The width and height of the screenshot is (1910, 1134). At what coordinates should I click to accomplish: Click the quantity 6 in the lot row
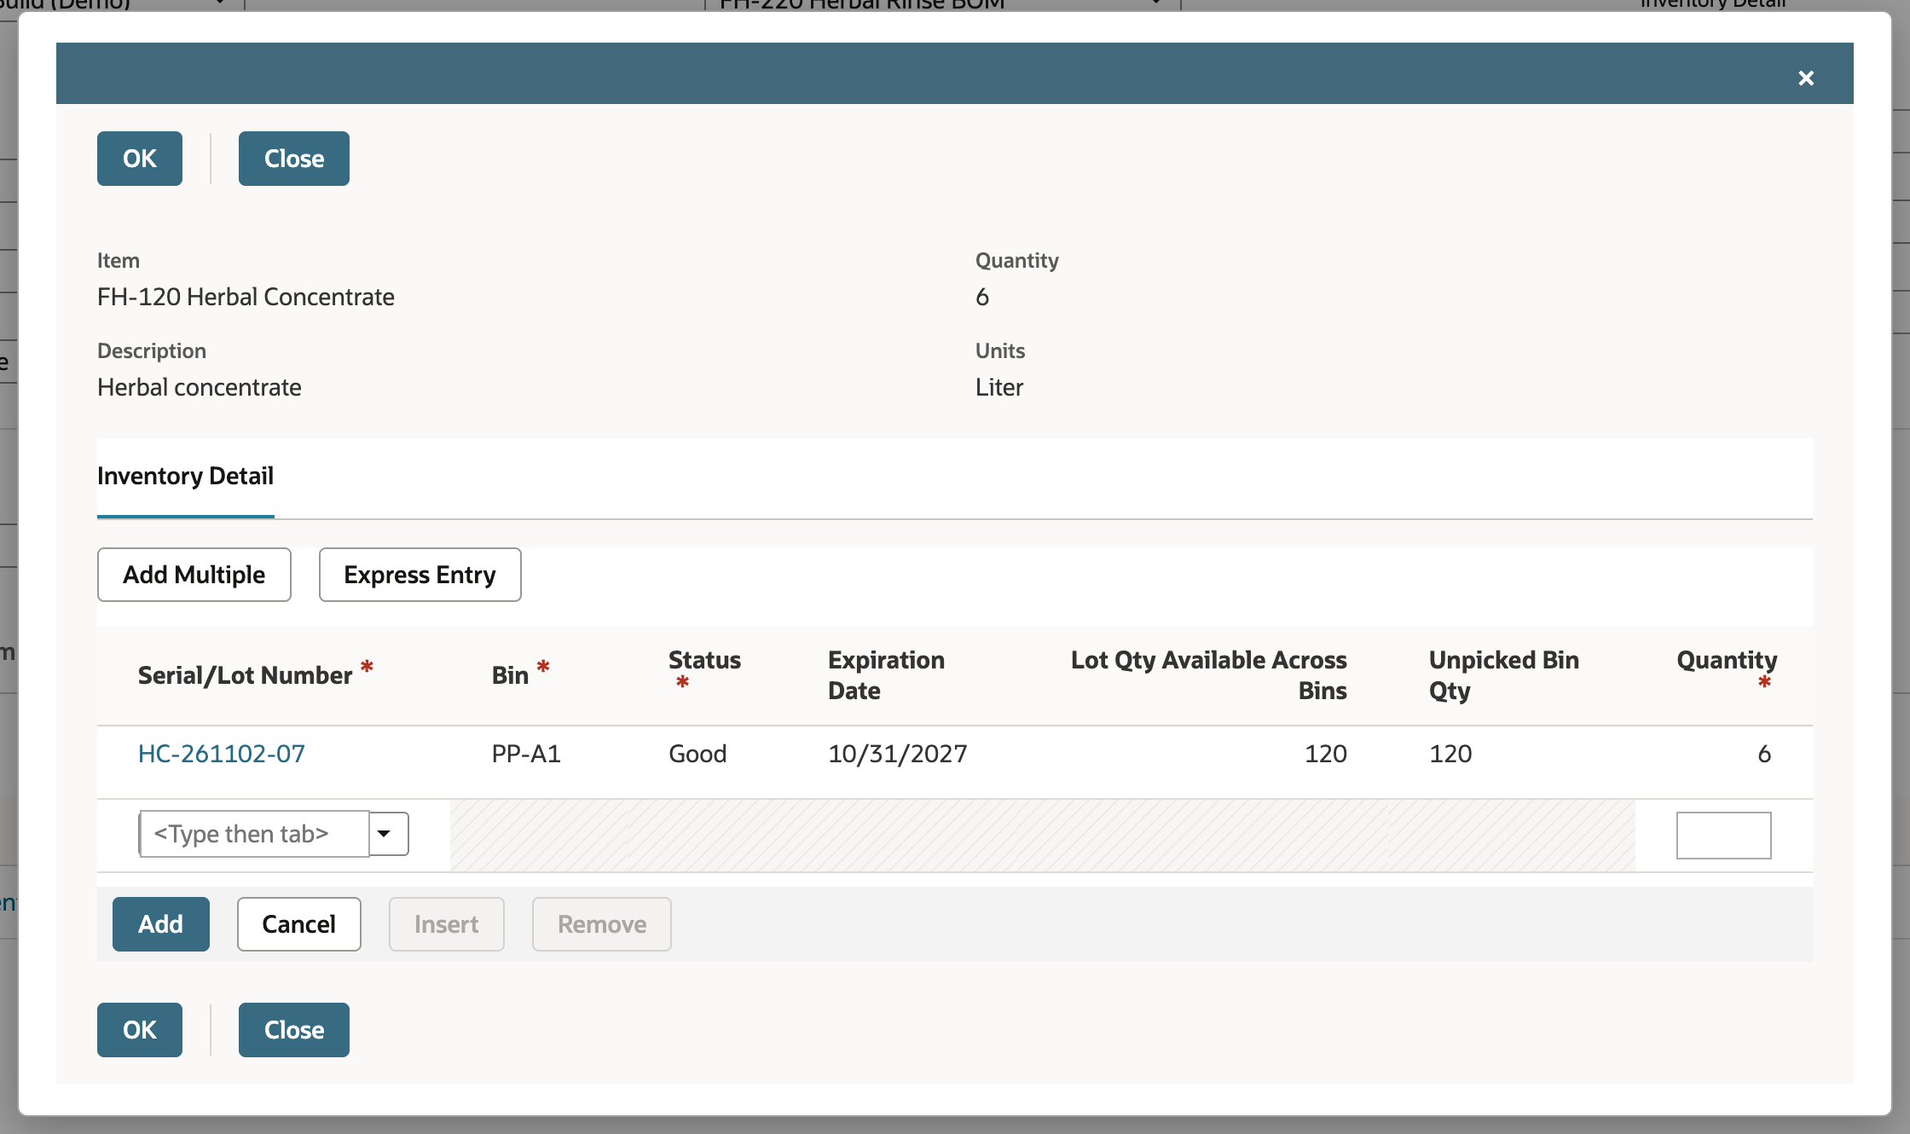pos(1764,754)
